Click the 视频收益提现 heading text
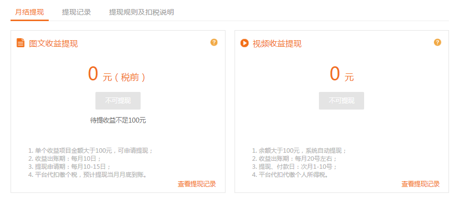This screenshot has height=202, width=453. [x=277, y=43]
